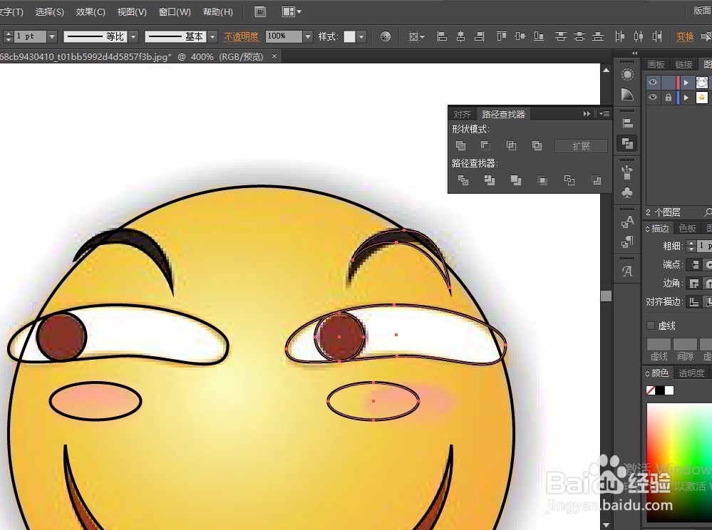Viewport: 712px width, 530px height.
Task: Click the 扩展 button in Pathfinder panel
Action: pos(581,146)
